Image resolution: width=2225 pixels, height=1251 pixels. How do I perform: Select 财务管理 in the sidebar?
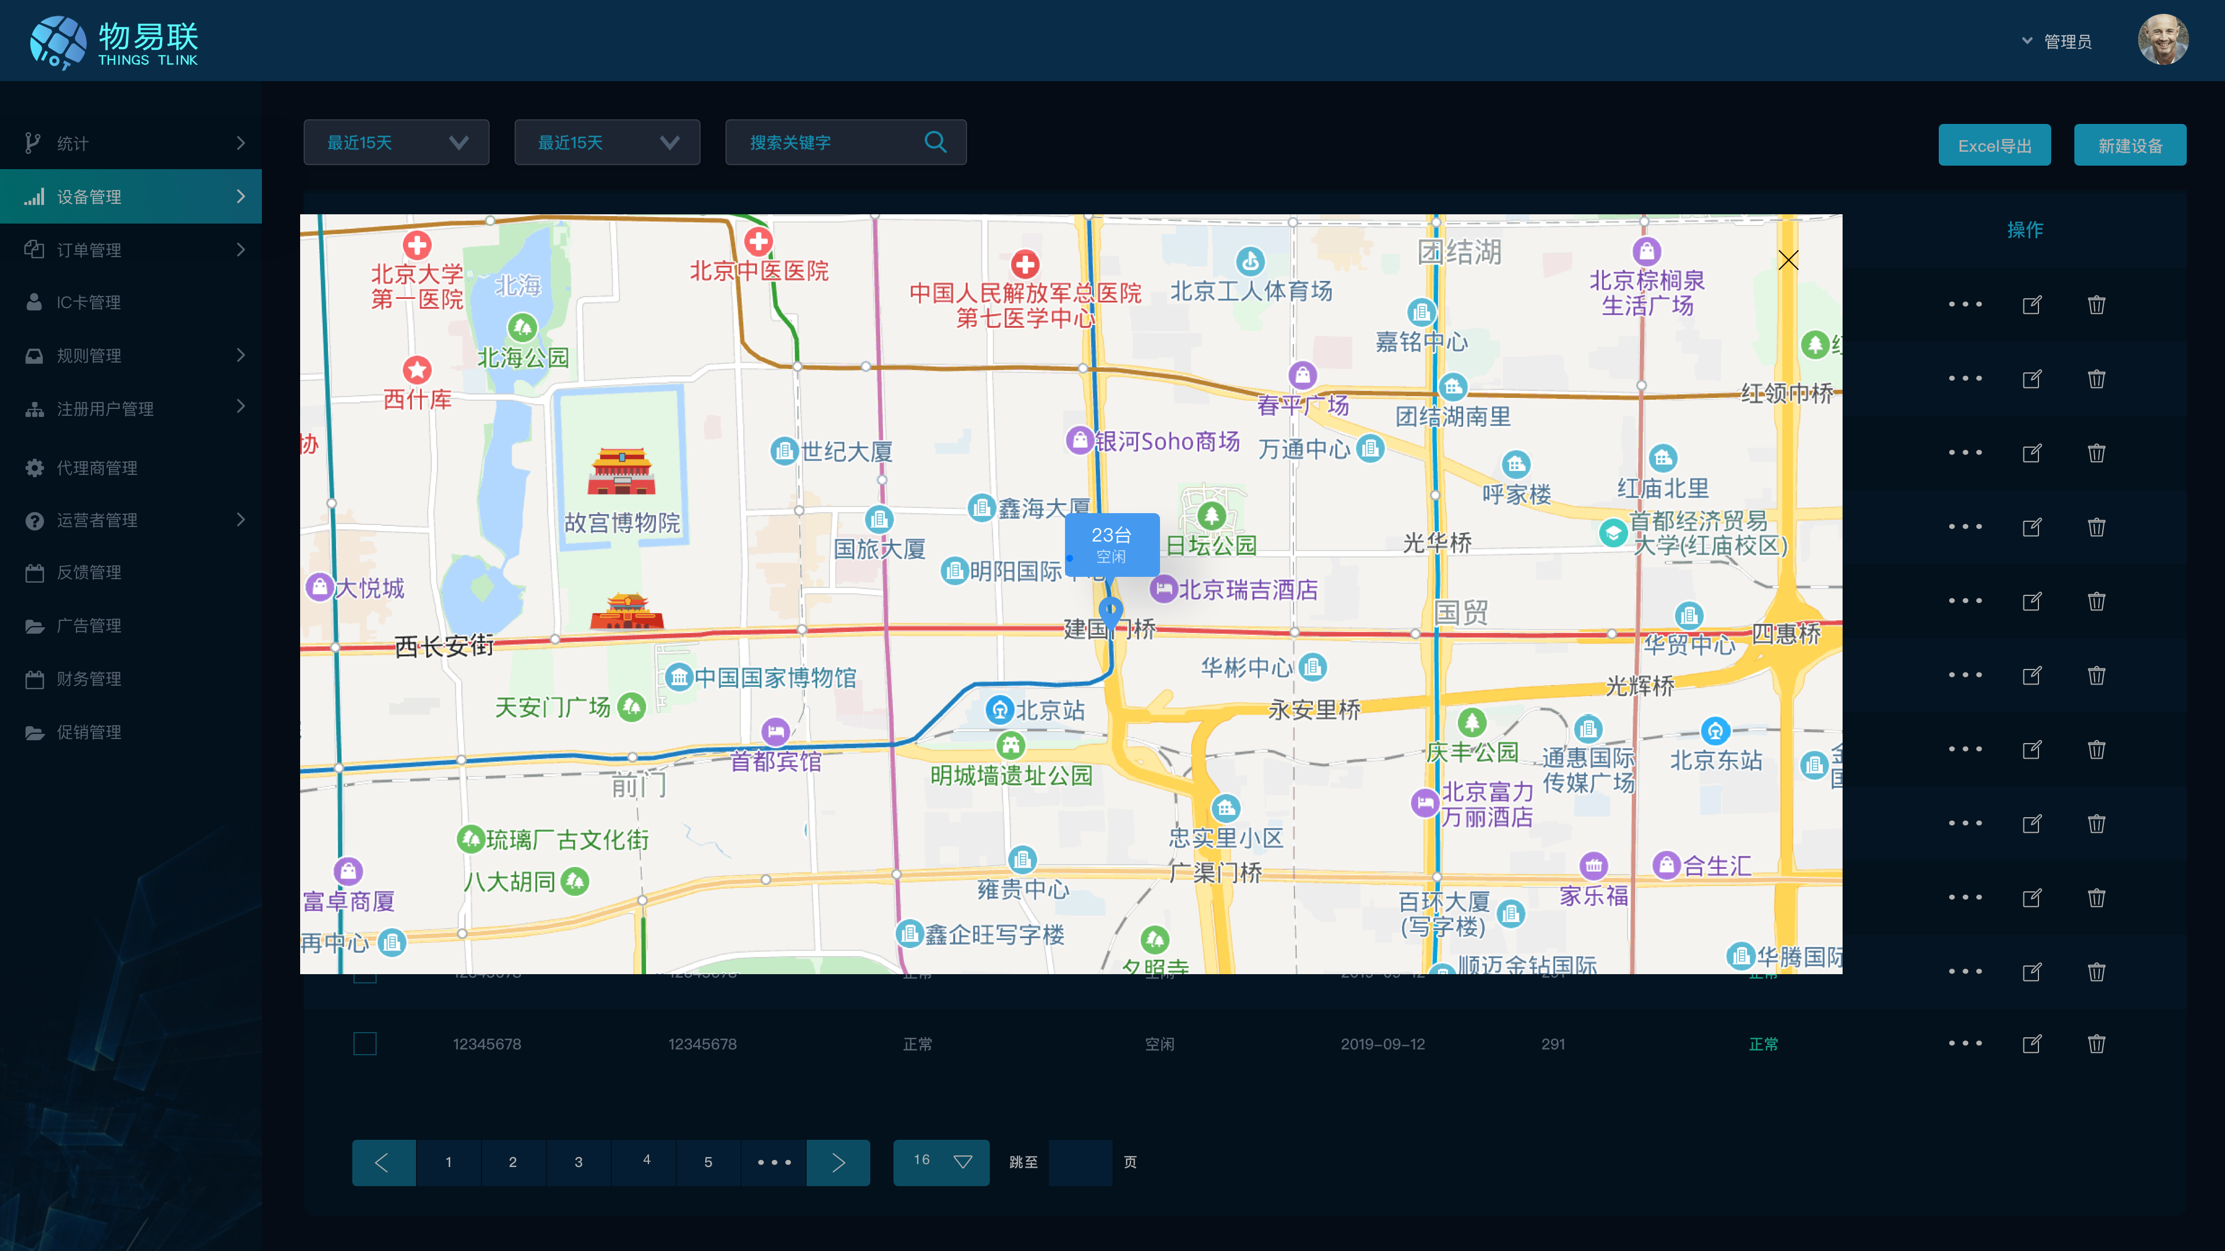(x=88, y=679)
